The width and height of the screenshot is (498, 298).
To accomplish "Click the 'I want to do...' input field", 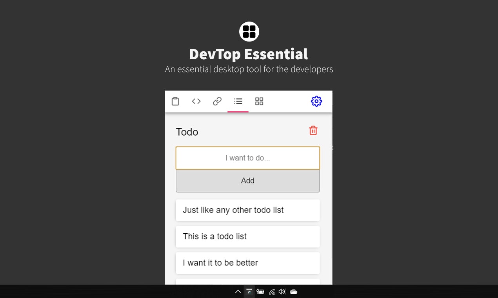I will pos(248,158).
